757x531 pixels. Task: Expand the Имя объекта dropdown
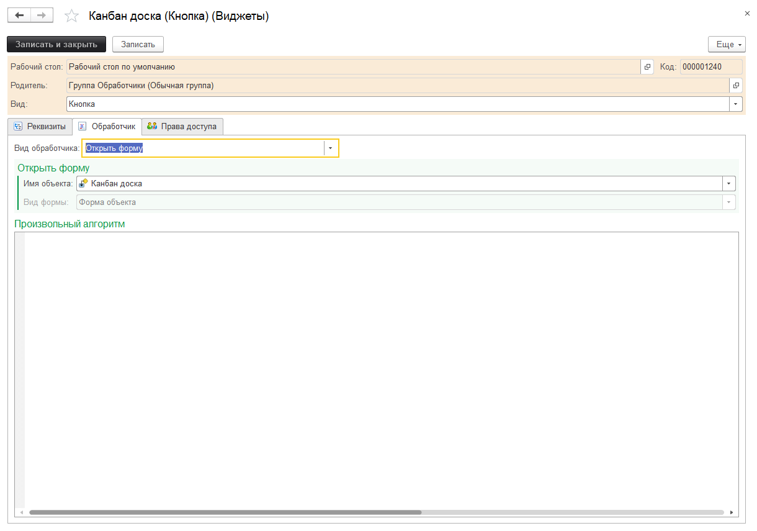[728, 184]
